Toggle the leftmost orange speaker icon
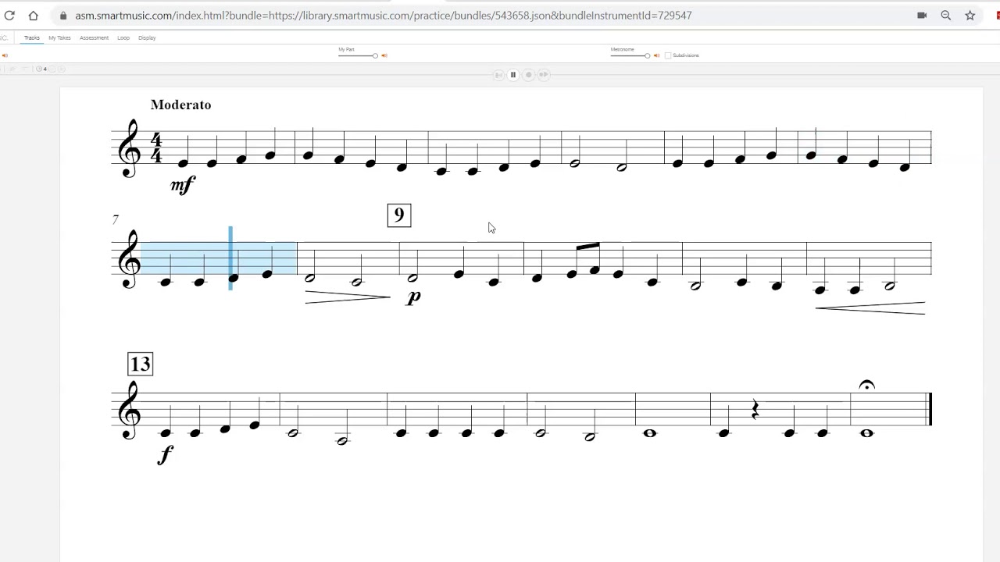 4,55
